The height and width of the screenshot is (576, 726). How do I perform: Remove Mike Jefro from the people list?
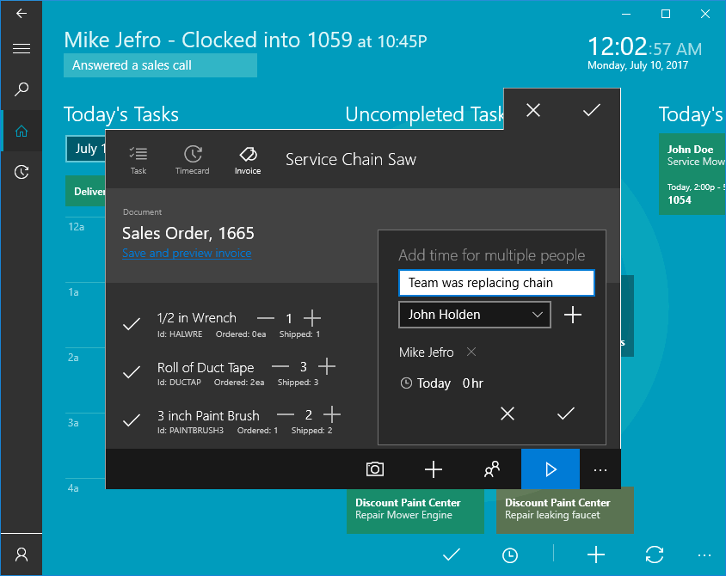(471, 352)
